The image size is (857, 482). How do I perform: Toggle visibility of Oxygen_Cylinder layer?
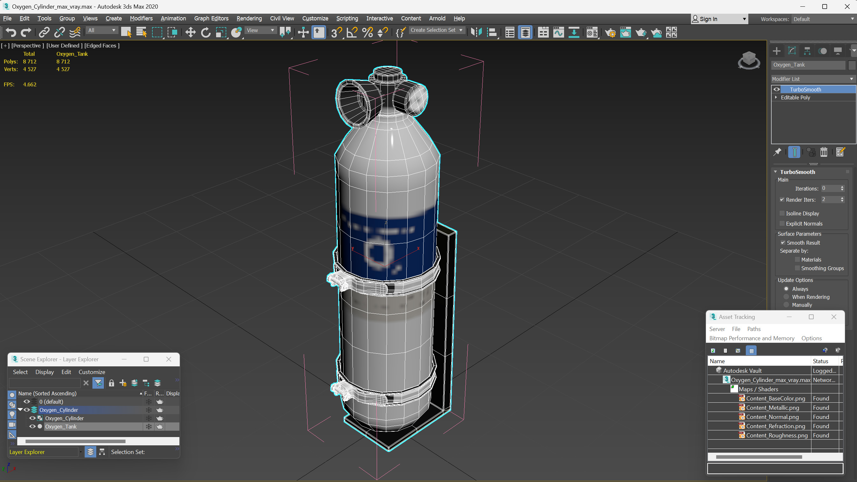coord(26,410)
